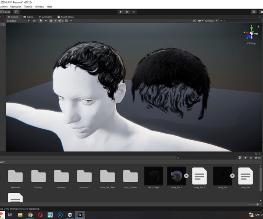Toggle hidden packages visibility in the Project panel
263x219 pixels.
pos(257,158)
